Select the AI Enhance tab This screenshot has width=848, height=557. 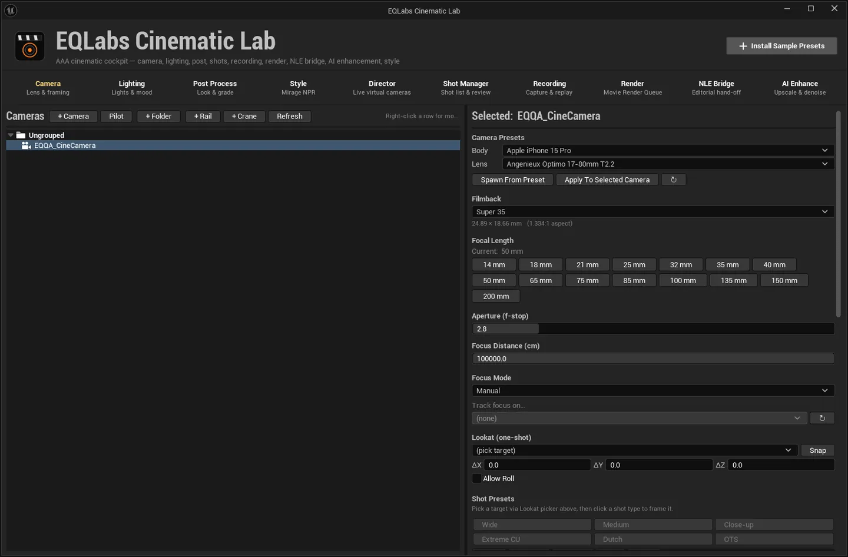[800, 88]
